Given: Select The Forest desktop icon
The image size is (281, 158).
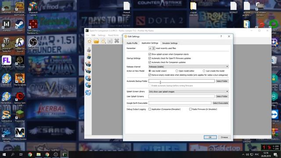Looking at the screenshot, I should [20, 62].
